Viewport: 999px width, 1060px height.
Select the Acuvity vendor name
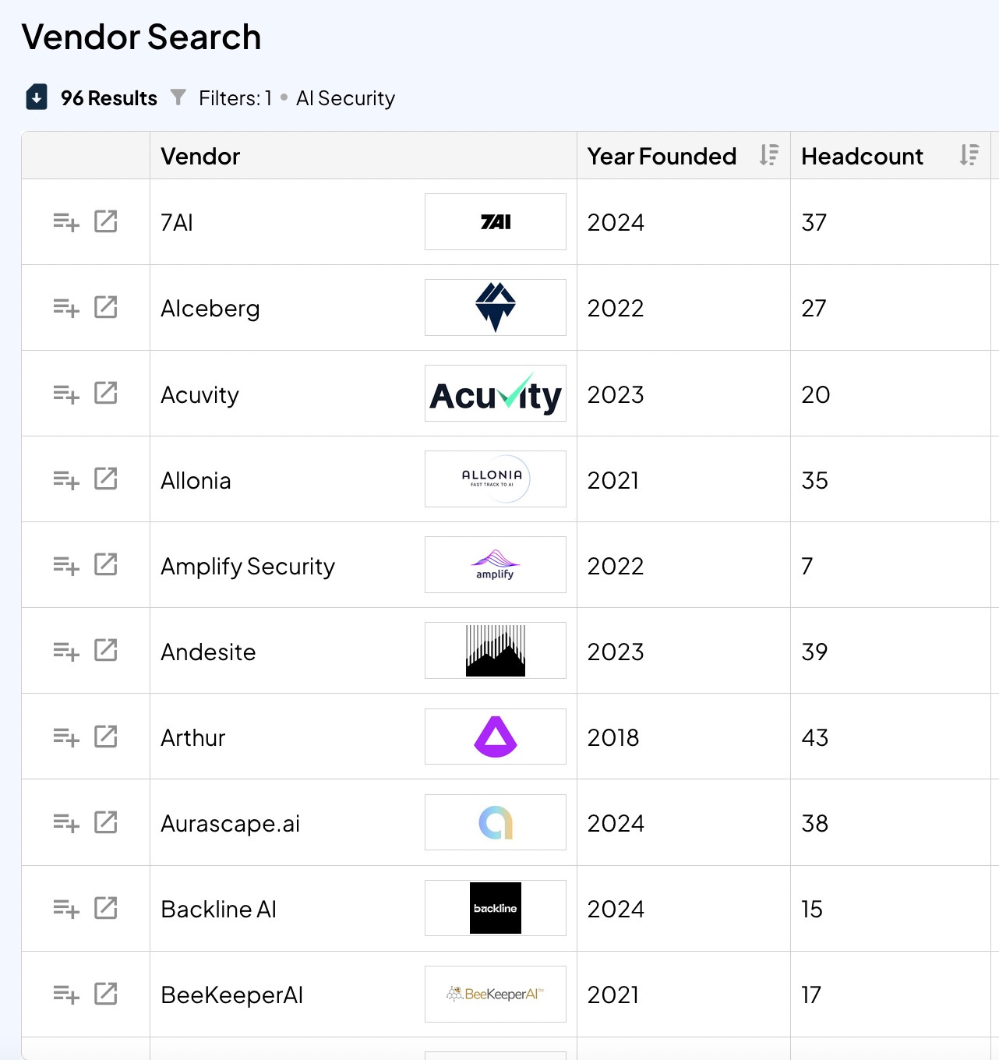[199, 394]
